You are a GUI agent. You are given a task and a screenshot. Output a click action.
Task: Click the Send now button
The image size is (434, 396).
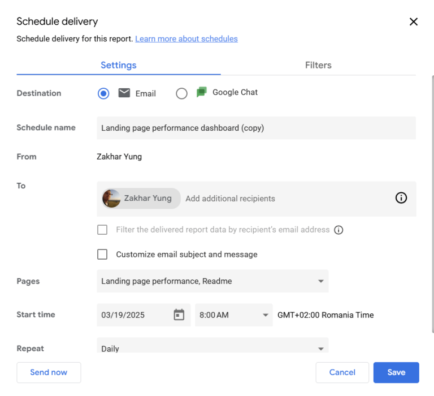point(49,372)
